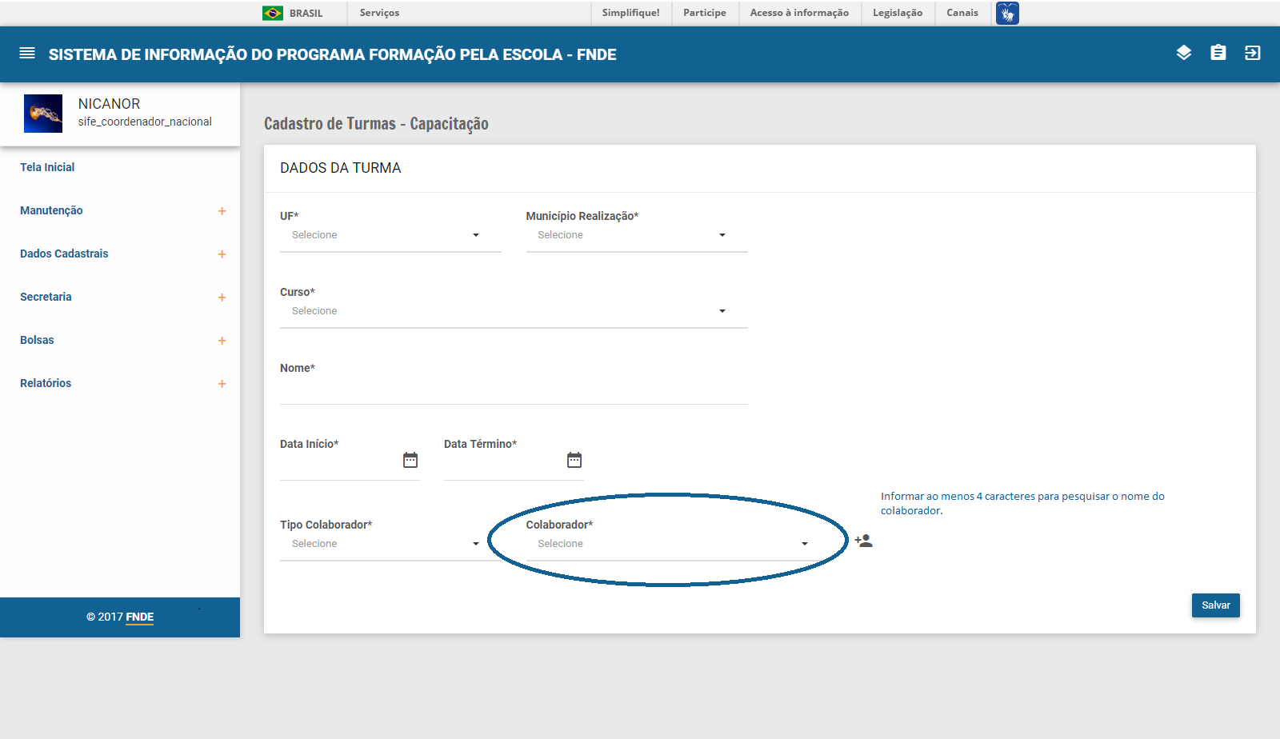1280x739 pixels.
Task: Click the logout exit icon
Action: click(1253, 53)
